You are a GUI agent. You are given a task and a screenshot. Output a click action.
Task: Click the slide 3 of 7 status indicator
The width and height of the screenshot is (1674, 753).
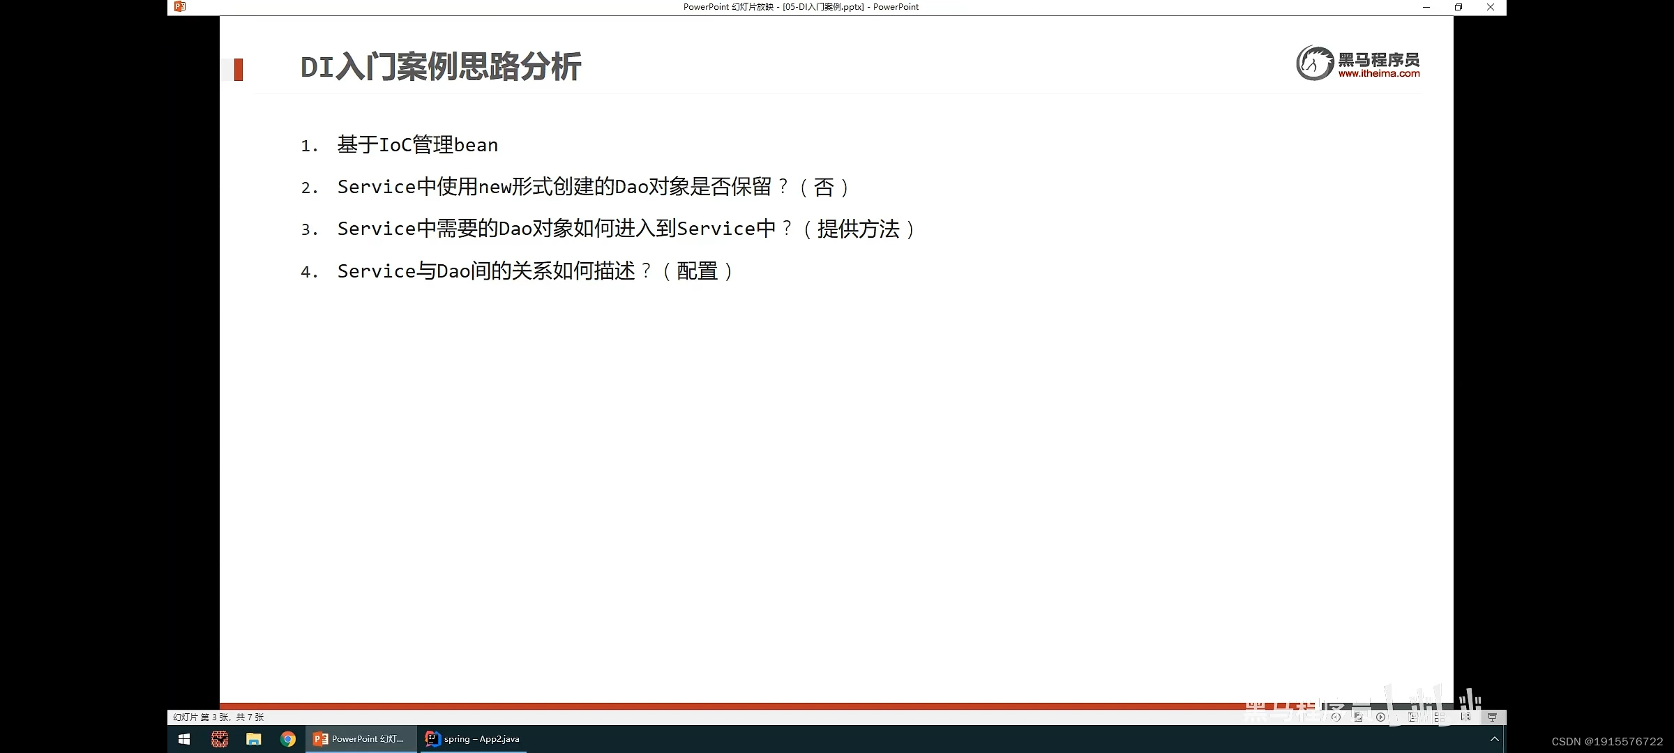[218, 717]
